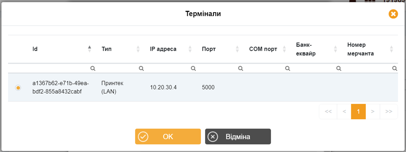The width and height of the screenshot is (406, 152).
Task: Click the Id filter input field
Action: pyautogui.click(x=61, y=69)
